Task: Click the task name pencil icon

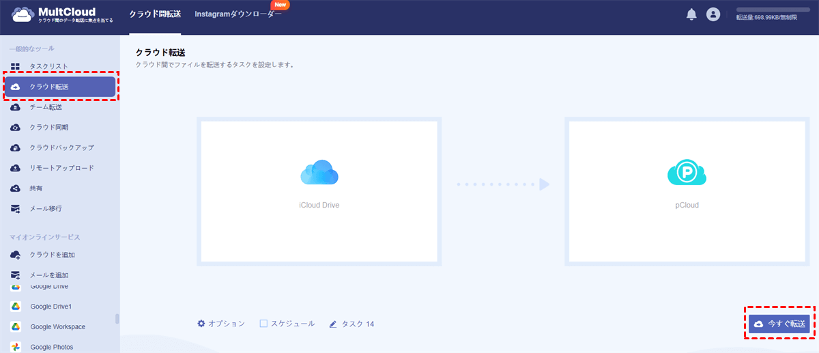Action: click(333, 324)
